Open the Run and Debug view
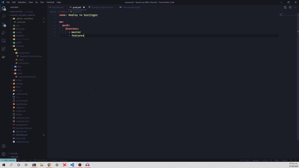This screenshot has width=299, height=168. [4, 33]
